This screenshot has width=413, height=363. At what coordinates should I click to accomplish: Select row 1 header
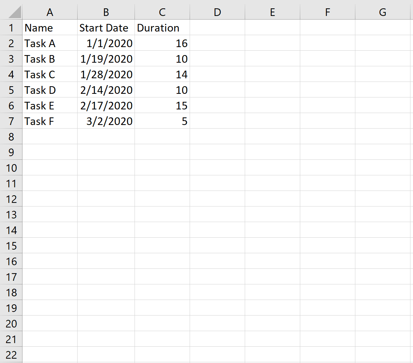click(x=11, y=28)
